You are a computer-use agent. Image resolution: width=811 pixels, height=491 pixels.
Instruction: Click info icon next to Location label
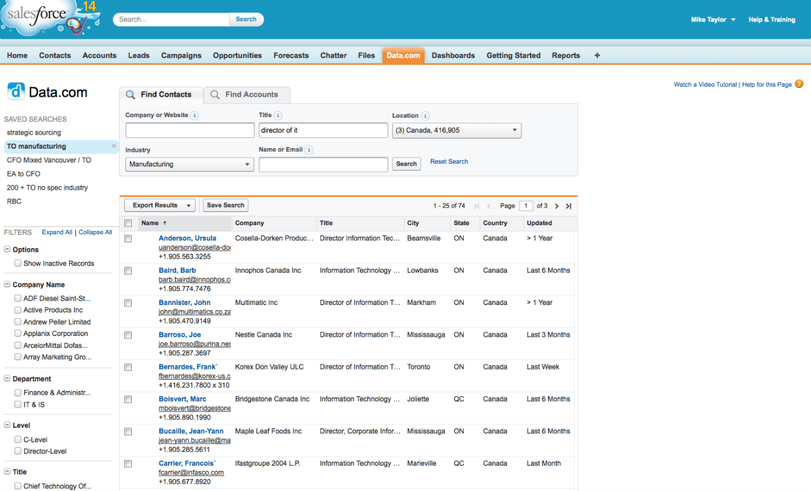[425, 116]
